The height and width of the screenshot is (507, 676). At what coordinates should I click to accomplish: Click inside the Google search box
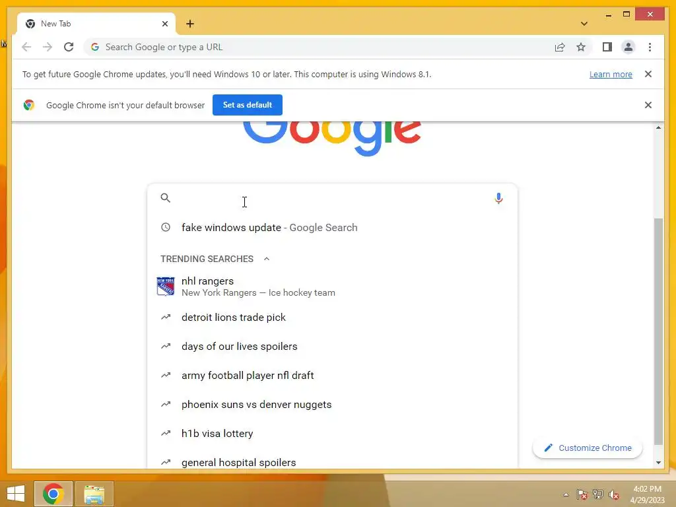(x=331, y=198)
